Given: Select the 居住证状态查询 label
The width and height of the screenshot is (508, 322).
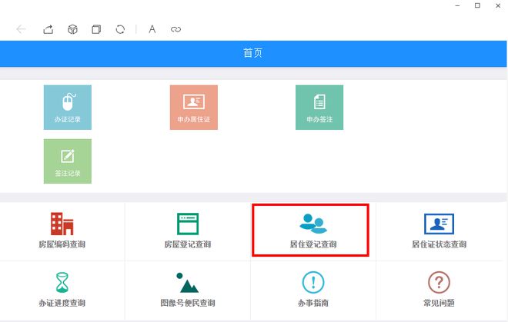Looking at the screenshot, I should tap(439, 244).
